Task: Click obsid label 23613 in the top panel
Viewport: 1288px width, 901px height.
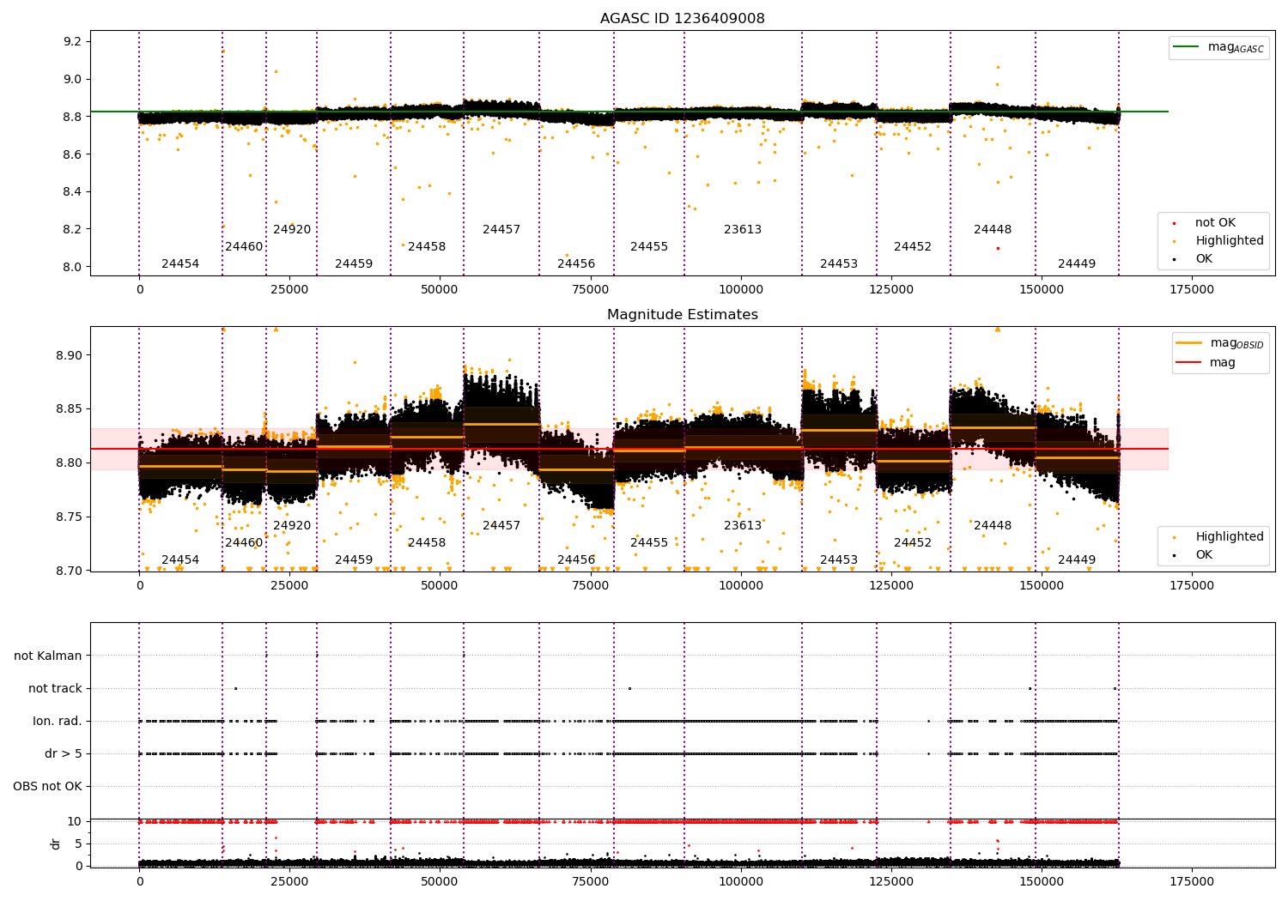Action: tap(743, 230)
